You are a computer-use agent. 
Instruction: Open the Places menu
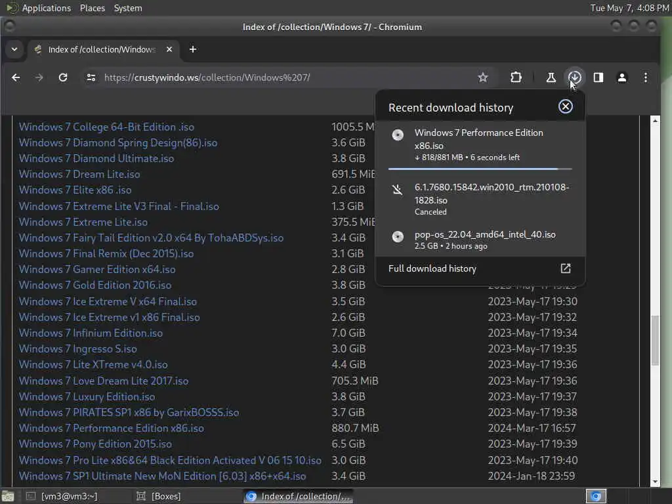tap(93, 8)
